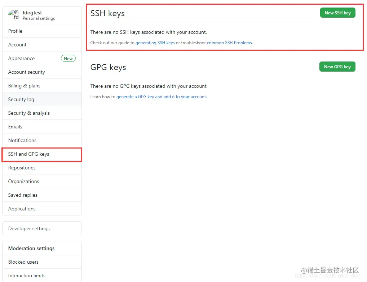Follow the generate a GPG key link
This screenshot has height=282, width=367.
(x=161, y=97)
